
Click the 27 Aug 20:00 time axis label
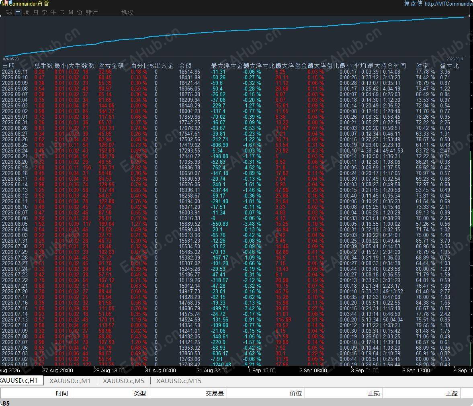click(x=57, y=370)
